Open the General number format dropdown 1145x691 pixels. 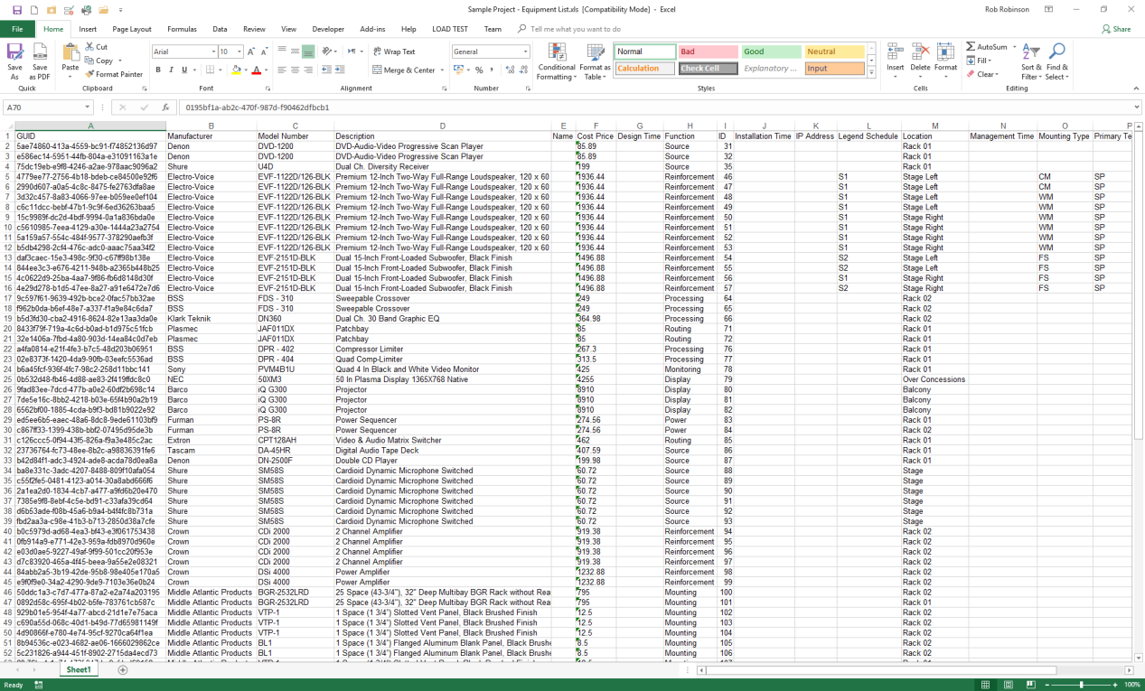[525, 51]
